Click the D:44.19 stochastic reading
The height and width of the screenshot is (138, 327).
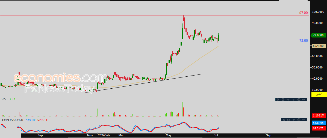42,120
